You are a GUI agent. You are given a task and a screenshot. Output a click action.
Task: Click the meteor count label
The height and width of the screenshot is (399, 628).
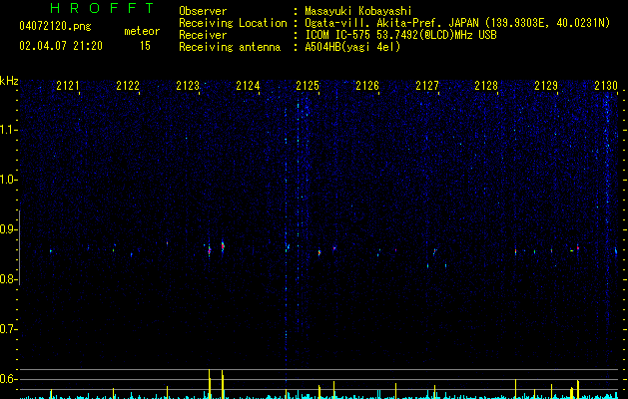pyautogui.click(x=142, y=31)
